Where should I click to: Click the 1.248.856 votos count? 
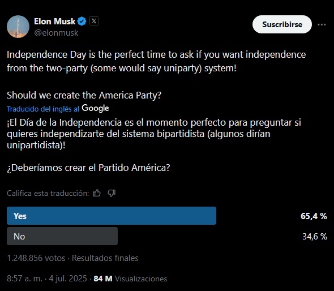point(36,258)
